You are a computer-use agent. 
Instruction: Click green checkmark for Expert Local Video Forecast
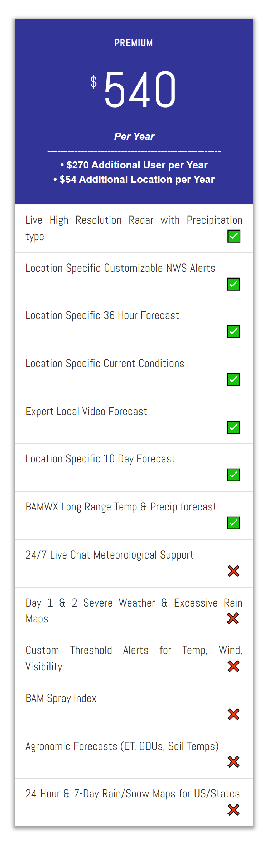point(234,428)
